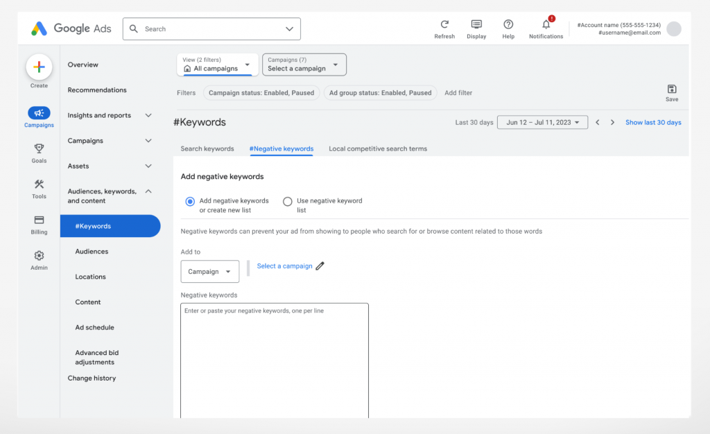Open Tools wrench icon
The height and width of the screenshot is (434, 710).
(x=39, y=184)
